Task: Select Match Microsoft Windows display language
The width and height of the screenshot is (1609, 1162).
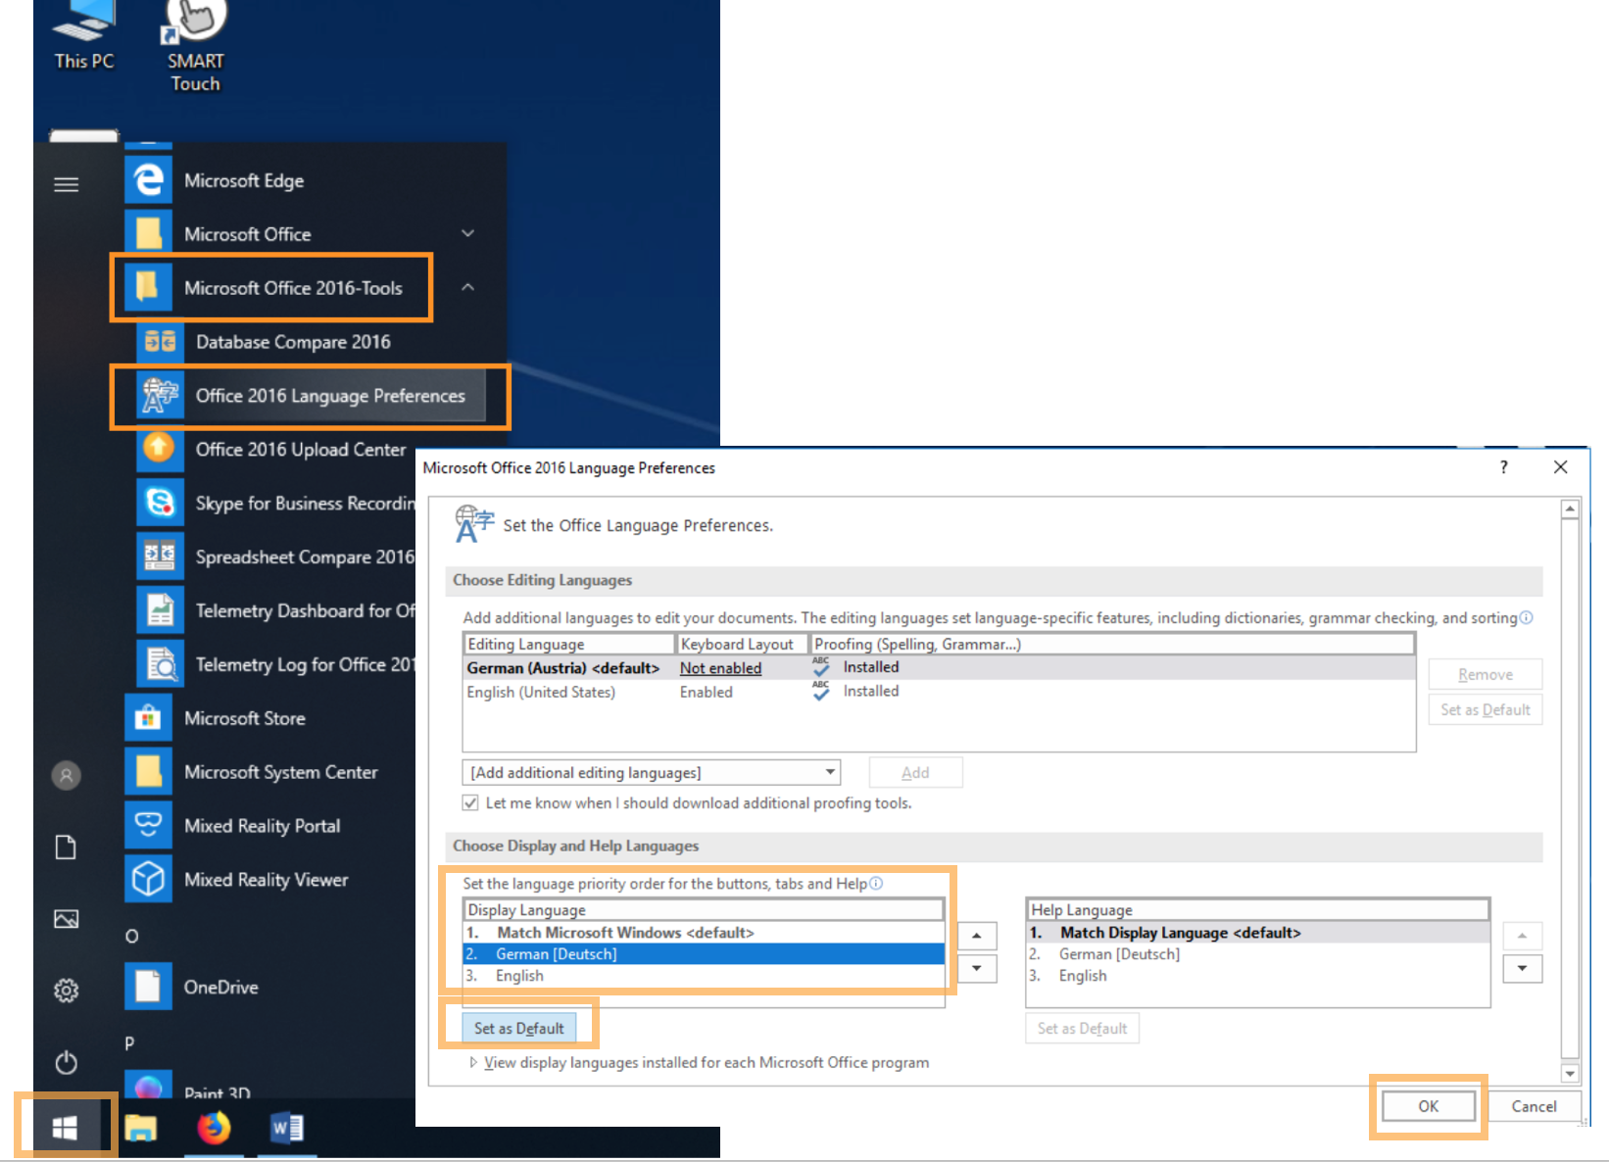Action: [704, 933]
